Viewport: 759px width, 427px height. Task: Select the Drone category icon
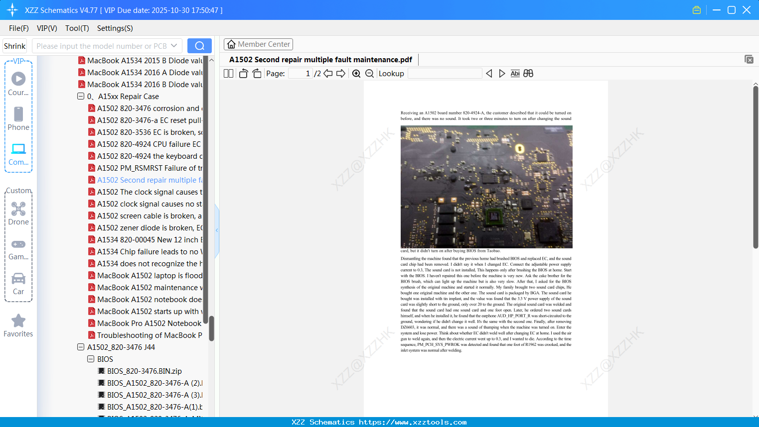click(x=18, y=209)
